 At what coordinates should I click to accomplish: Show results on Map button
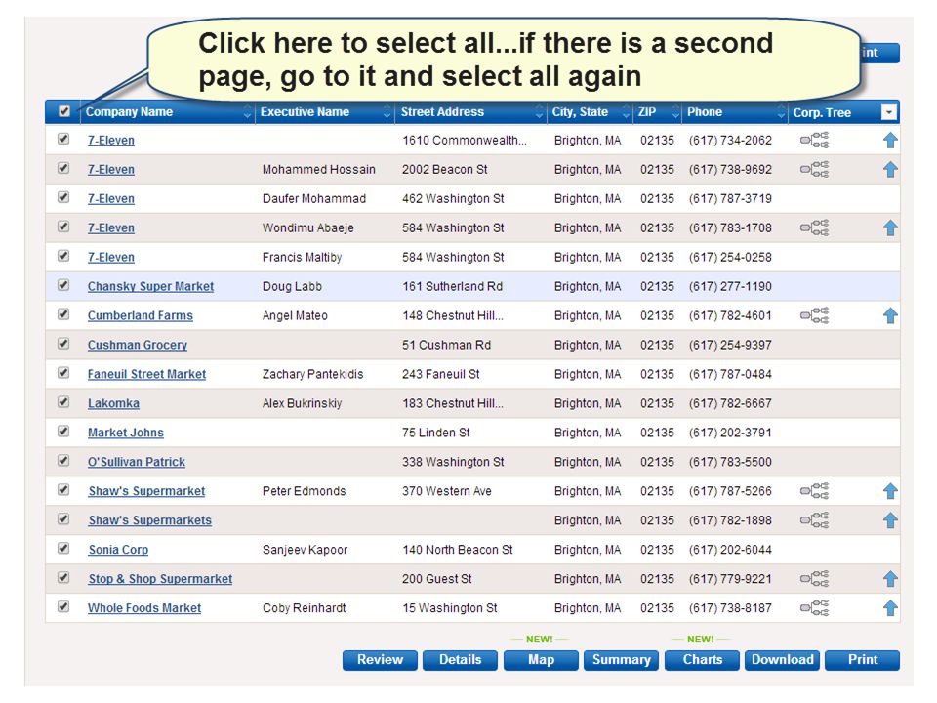coord(541,660)
